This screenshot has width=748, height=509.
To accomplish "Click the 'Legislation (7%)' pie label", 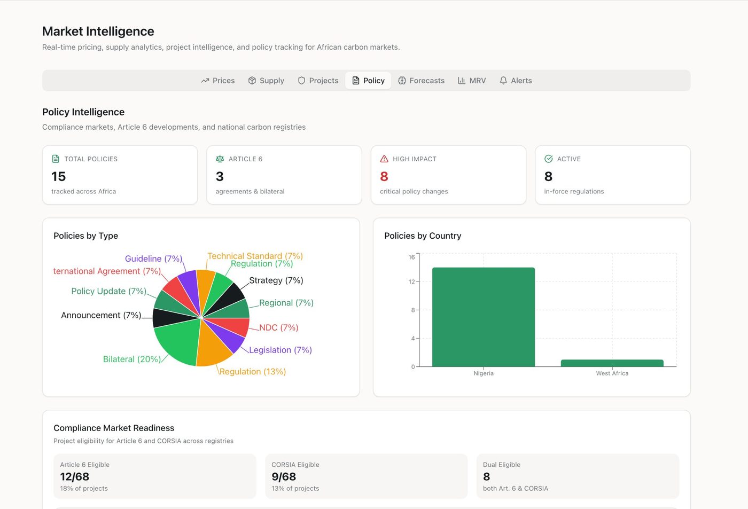I will [280, 350].
